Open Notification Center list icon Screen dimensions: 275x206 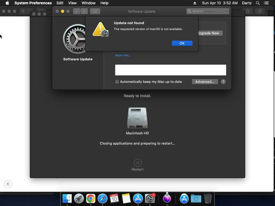266,3
